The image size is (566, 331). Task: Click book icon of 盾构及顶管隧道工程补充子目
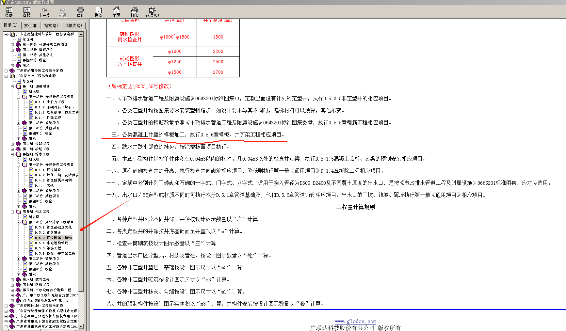18,300
